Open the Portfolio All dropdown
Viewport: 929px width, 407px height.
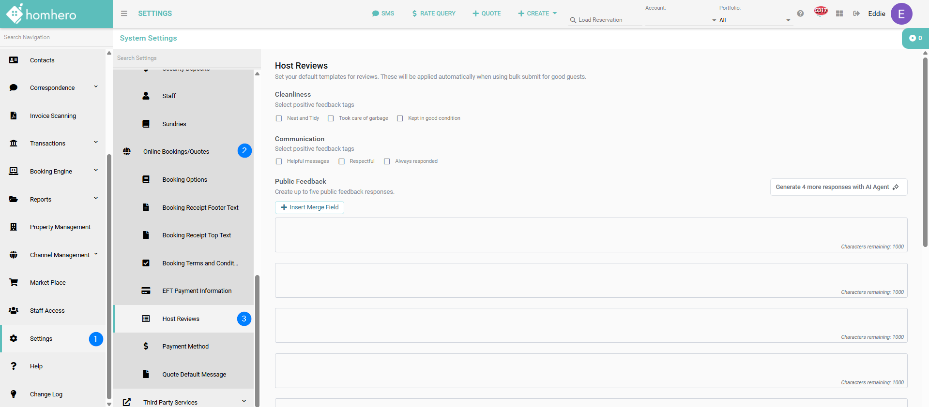pyautogui.click(x=754, y=20)
